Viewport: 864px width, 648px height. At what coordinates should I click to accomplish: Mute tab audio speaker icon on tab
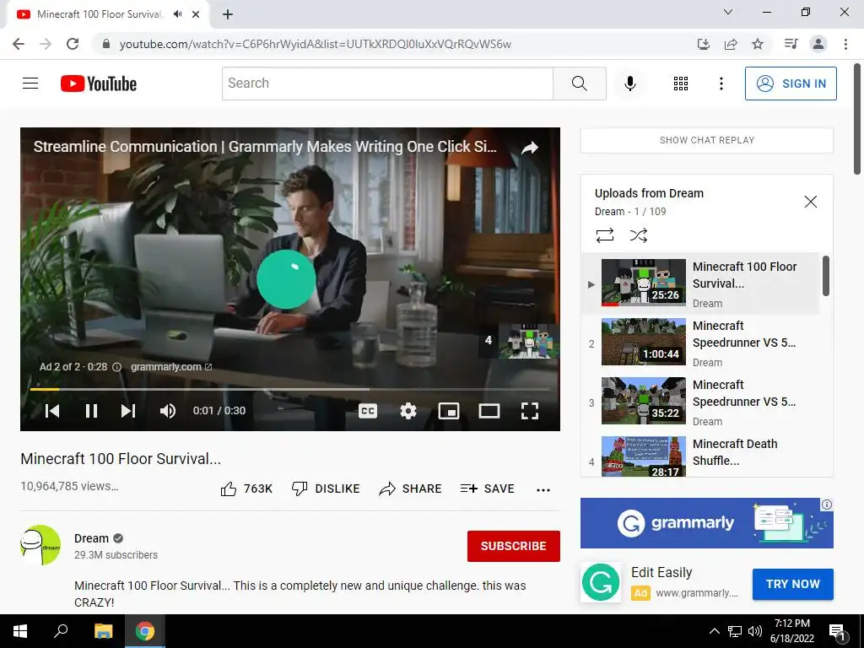177,14
